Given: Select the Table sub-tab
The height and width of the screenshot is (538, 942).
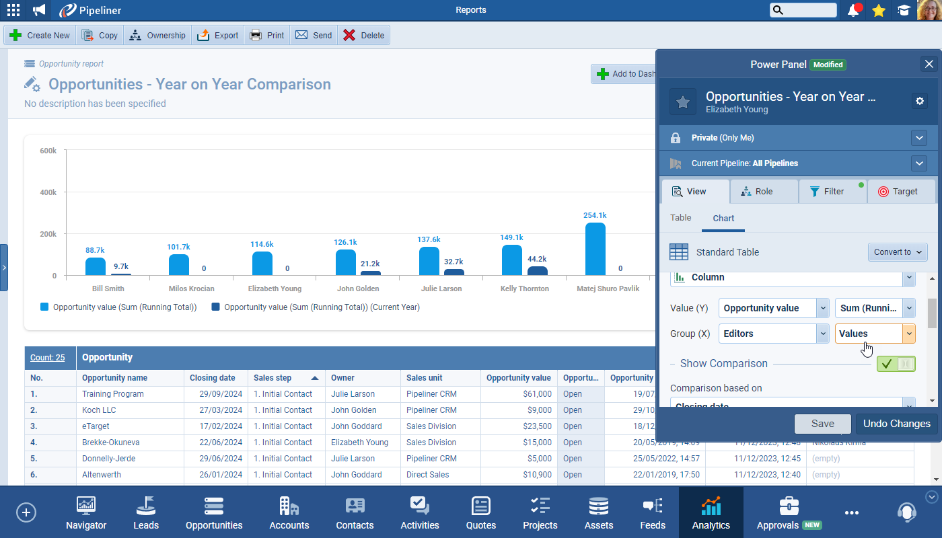Looking at the screenshot, I should click(680, 218).
